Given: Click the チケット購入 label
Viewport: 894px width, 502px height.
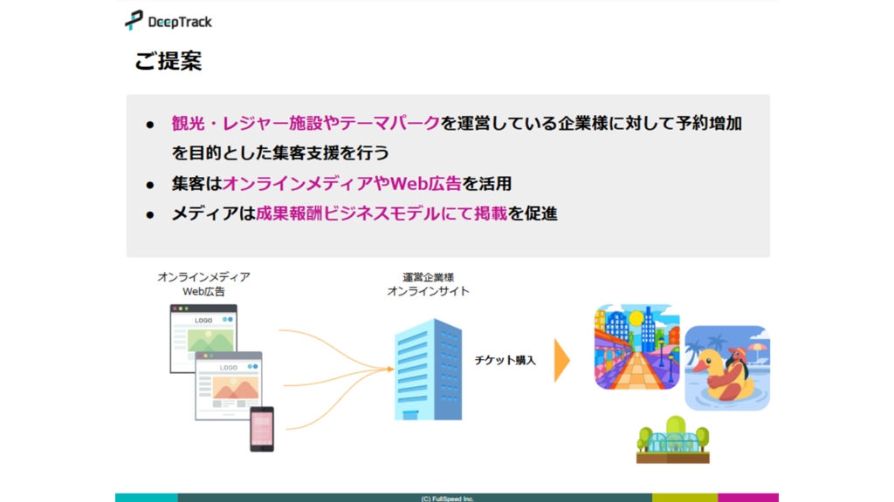Looking at the screenshot, I should pyautogui.click(x=505, y=360).
